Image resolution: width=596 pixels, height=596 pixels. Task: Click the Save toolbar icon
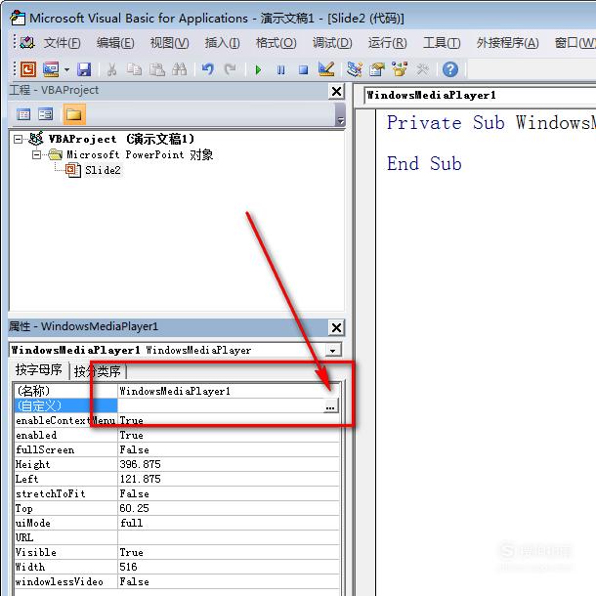(x=84, y=69)
